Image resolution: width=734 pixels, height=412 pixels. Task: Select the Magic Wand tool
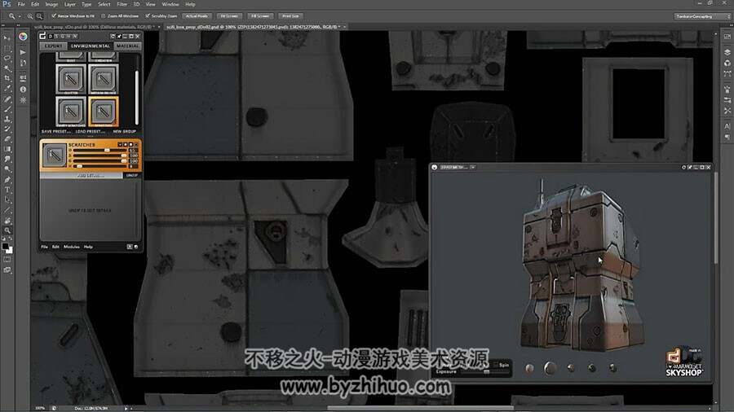click(7, 68)
